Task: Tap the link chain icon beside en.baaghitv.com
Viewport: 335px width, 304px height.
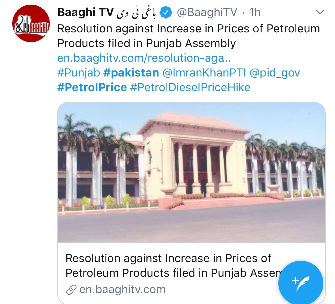Action: (71, 290)
